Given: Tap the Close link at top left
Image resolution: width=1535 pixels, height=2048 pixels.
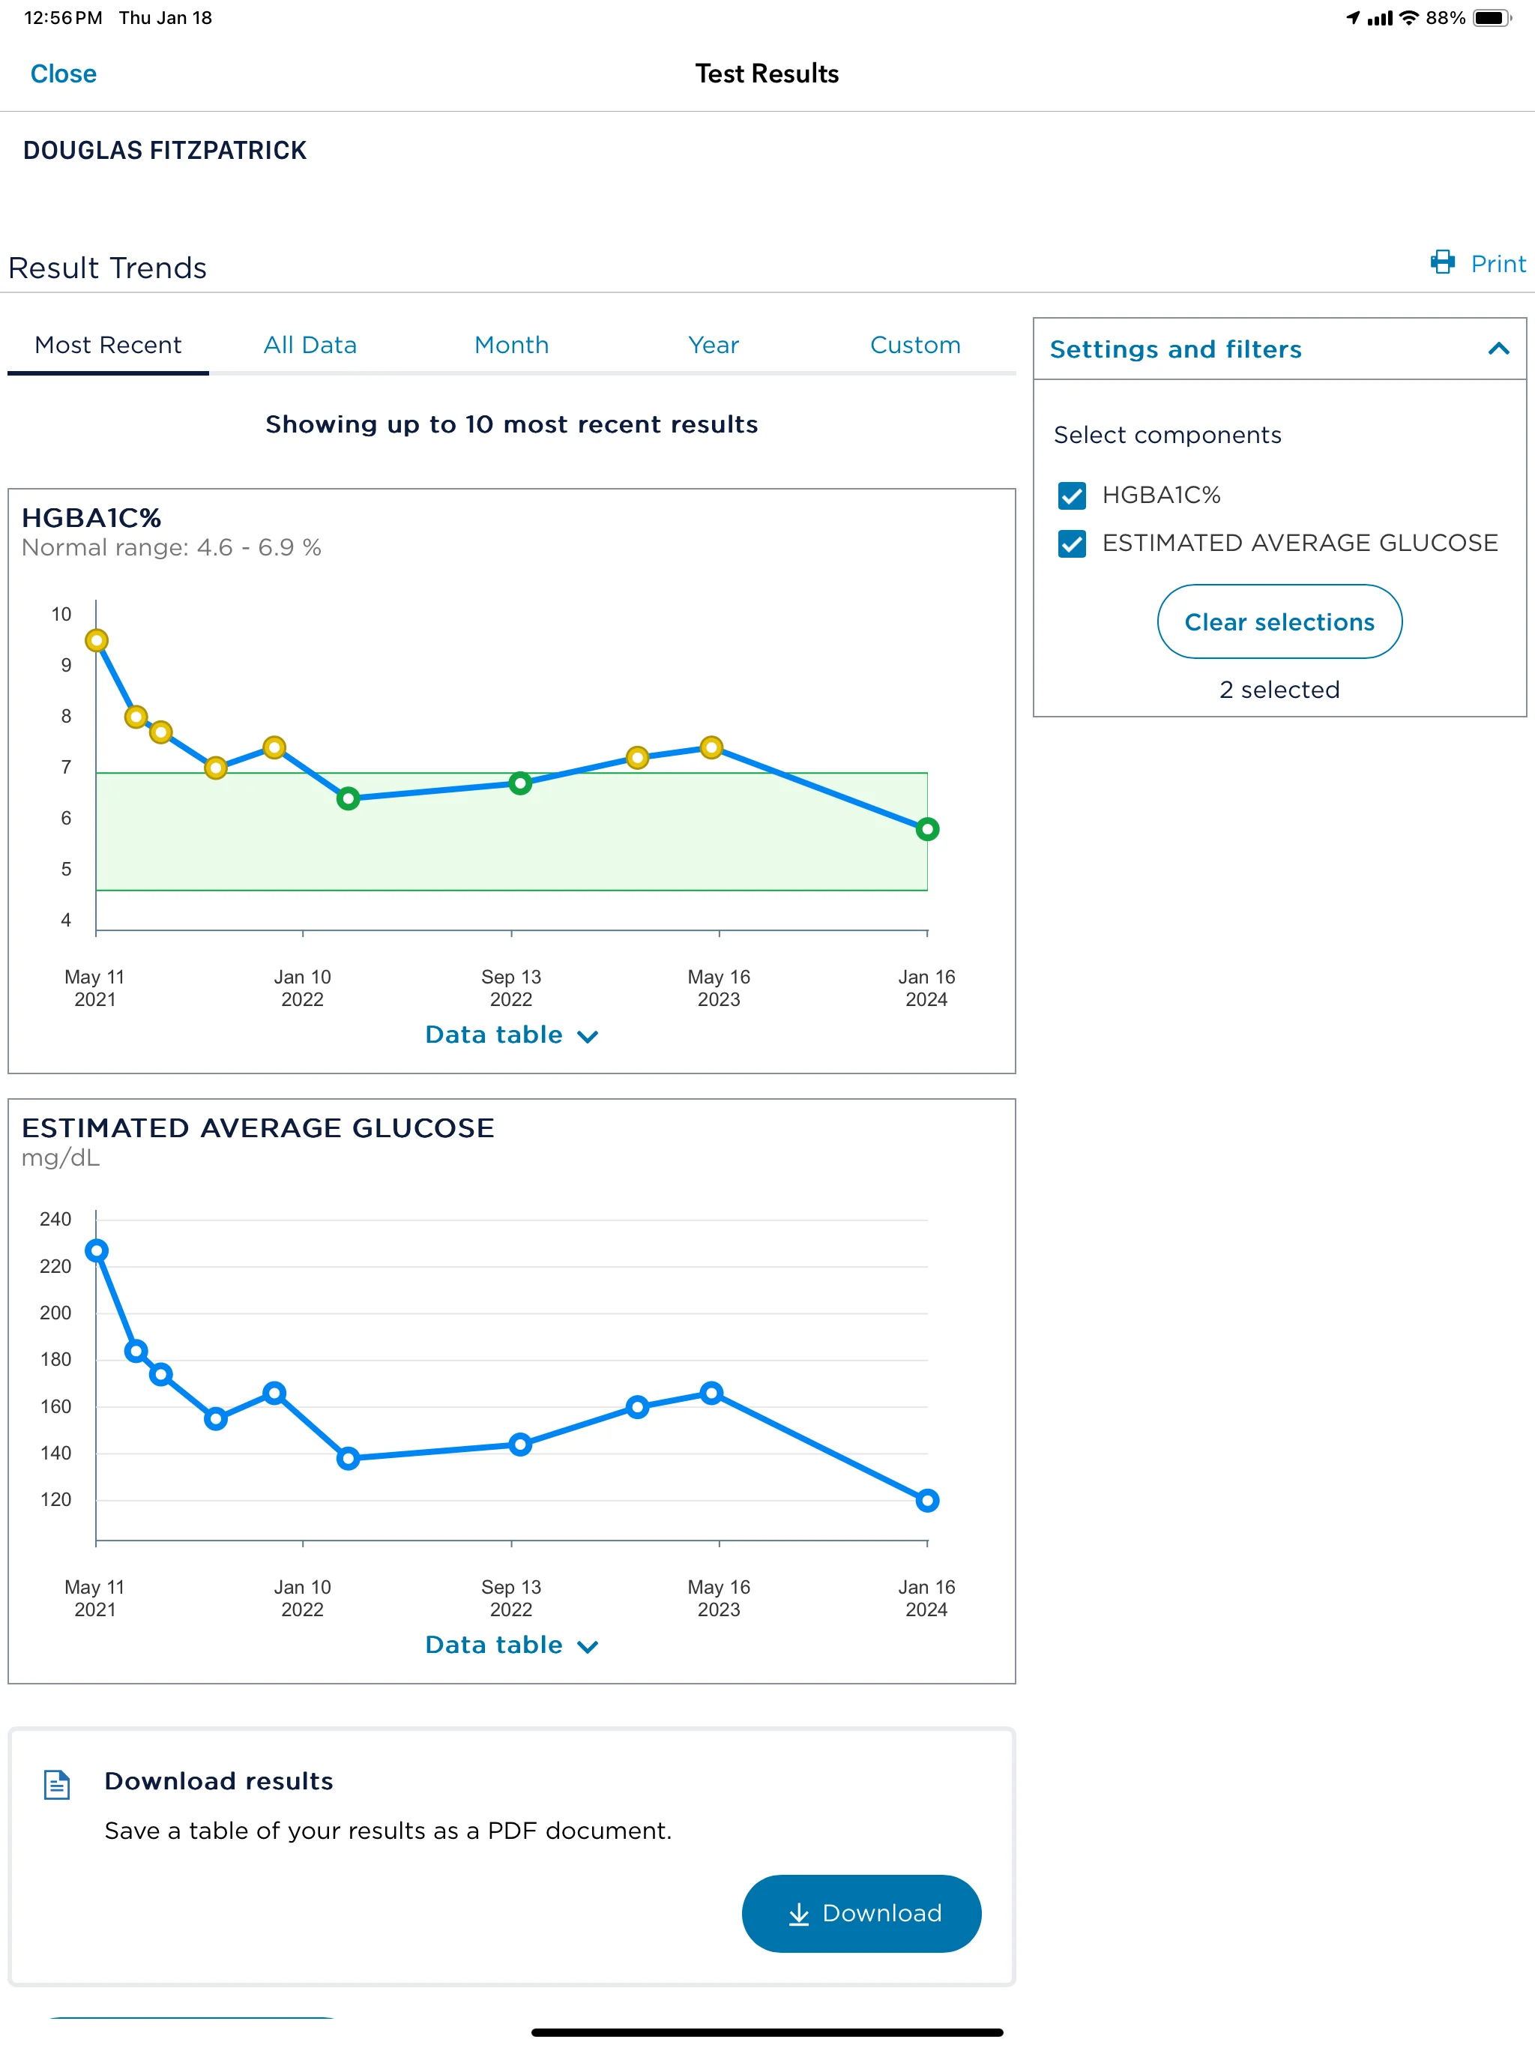Looking at the screenshot, I should click(63, 74).
